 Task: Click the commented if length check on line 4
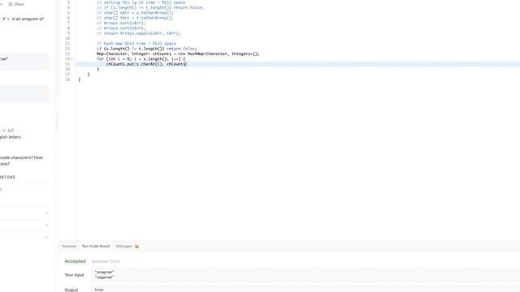pos(150,7)
